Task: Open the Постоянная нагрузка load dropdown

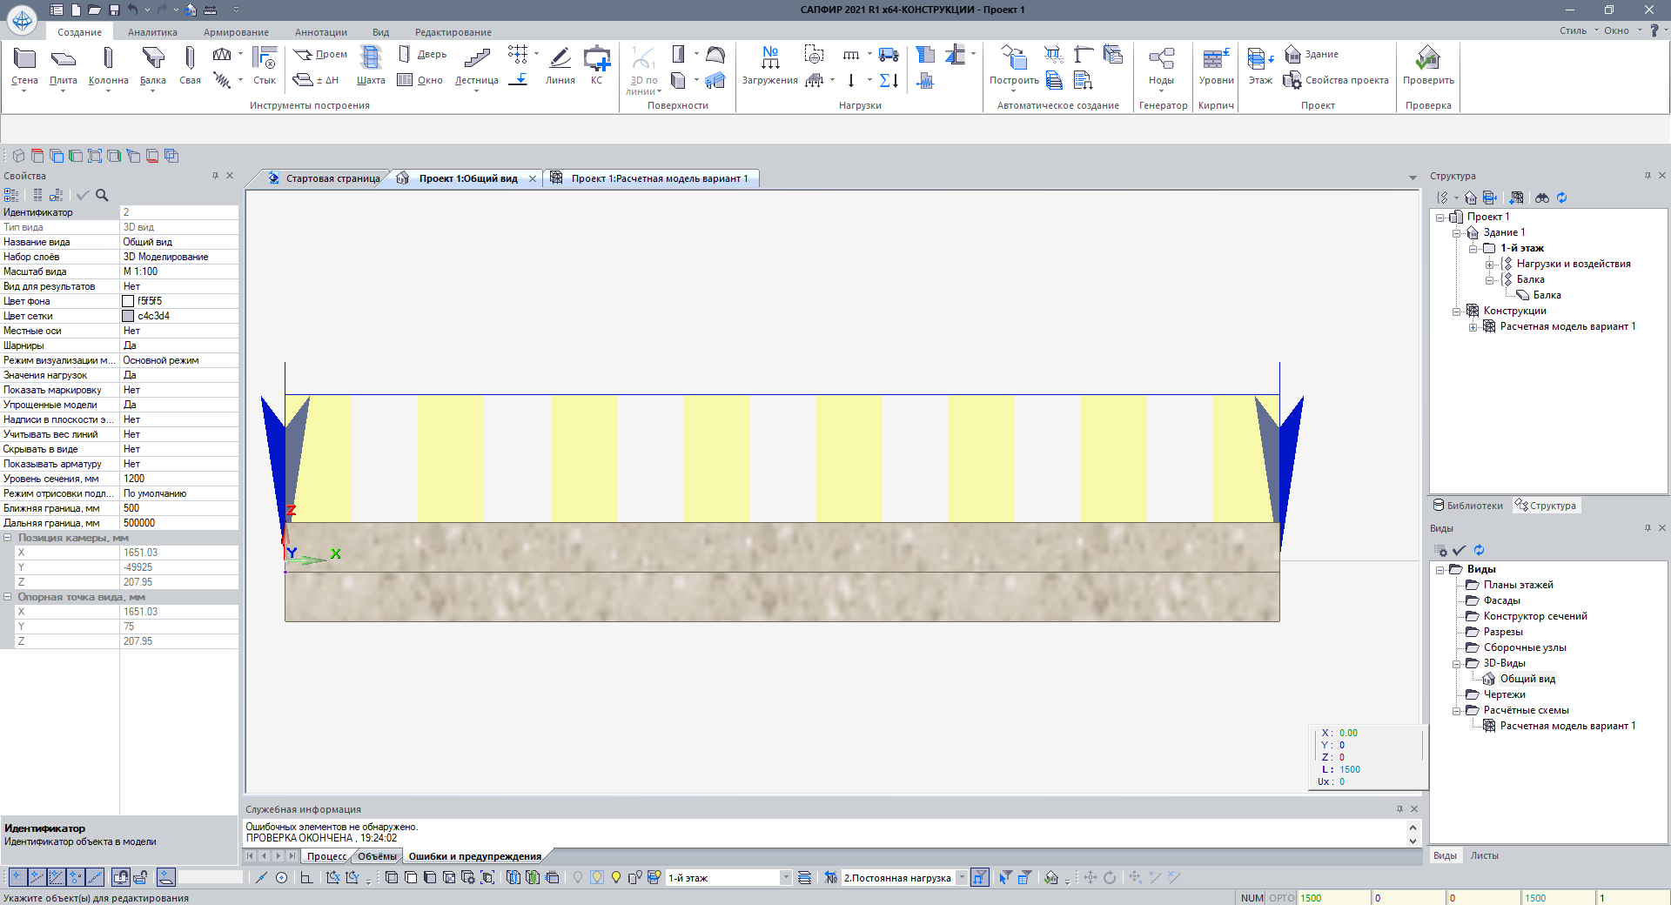Action: 962,878
